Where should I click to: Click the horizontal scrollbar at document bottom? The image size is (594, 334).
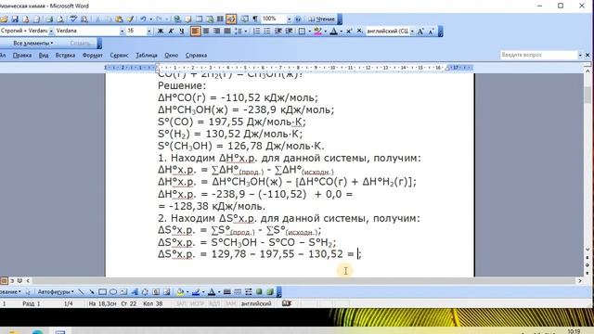(303, 280)
